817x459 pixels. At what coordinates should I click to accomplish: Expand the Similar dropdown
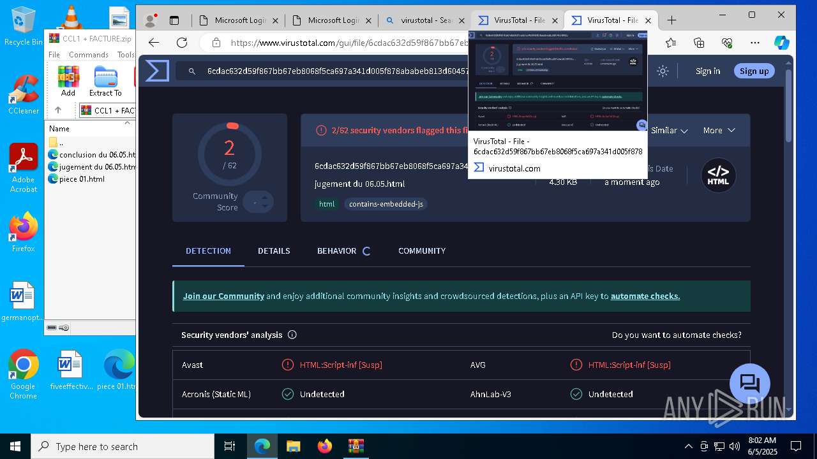(x=669, y=130)
